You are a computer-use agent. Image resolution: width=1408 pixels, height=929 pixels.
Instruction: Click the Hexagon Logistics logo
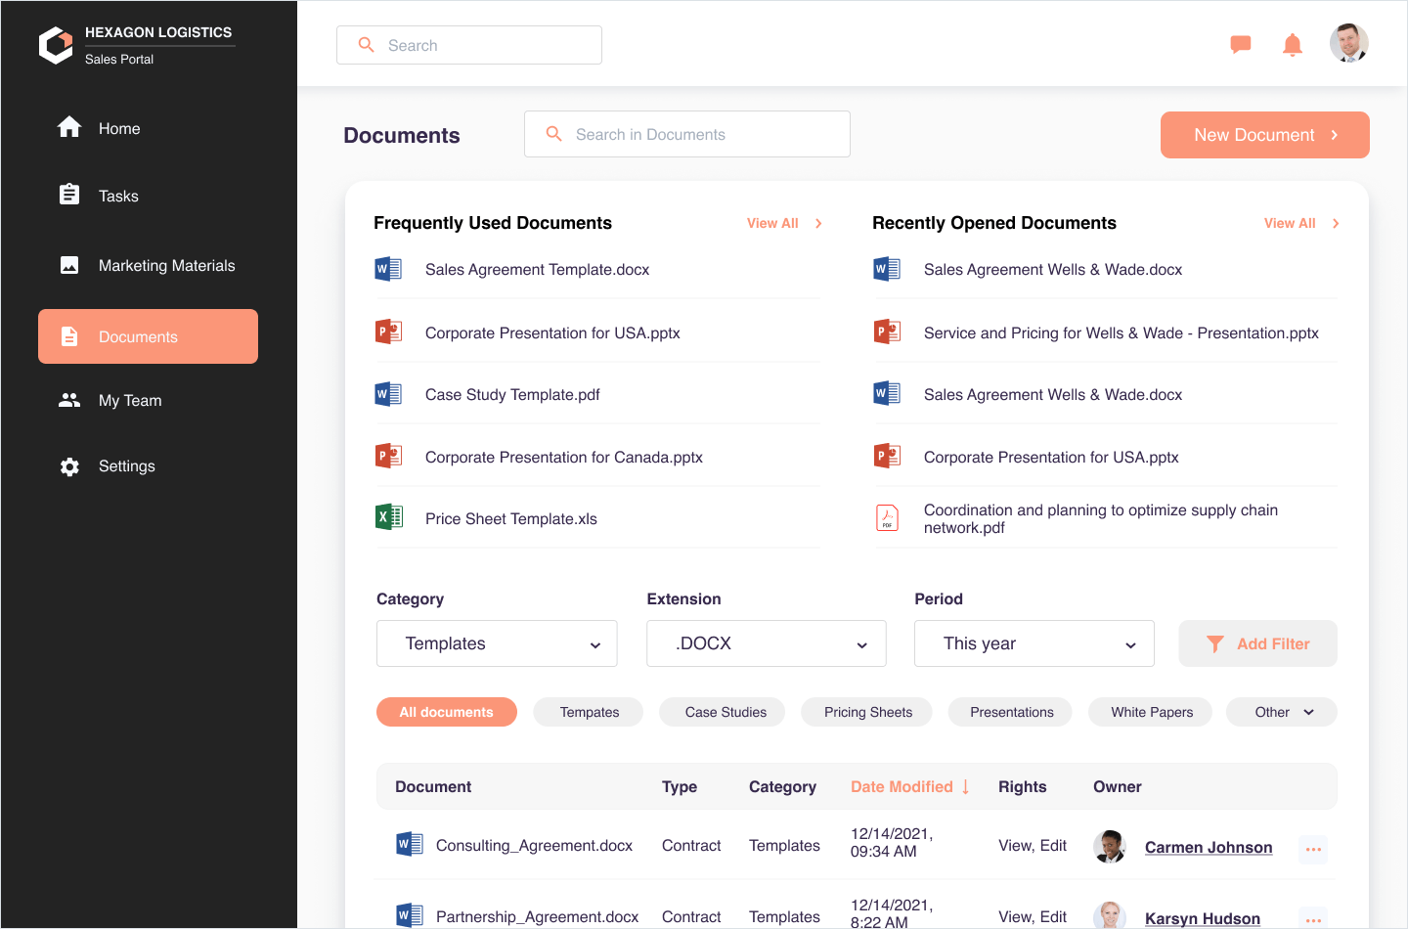pos(56,45)
